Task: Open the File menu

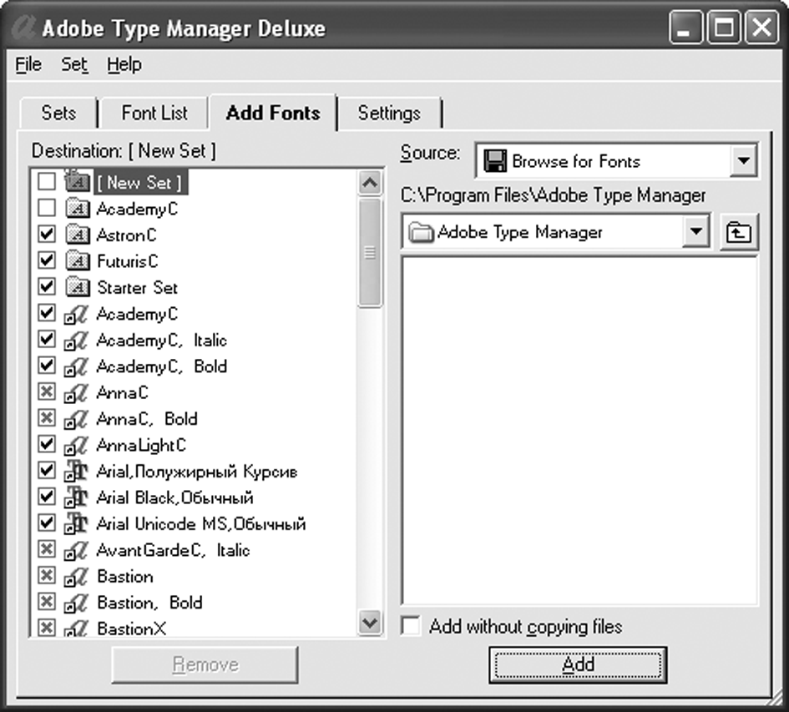Action: coord(28,64)
